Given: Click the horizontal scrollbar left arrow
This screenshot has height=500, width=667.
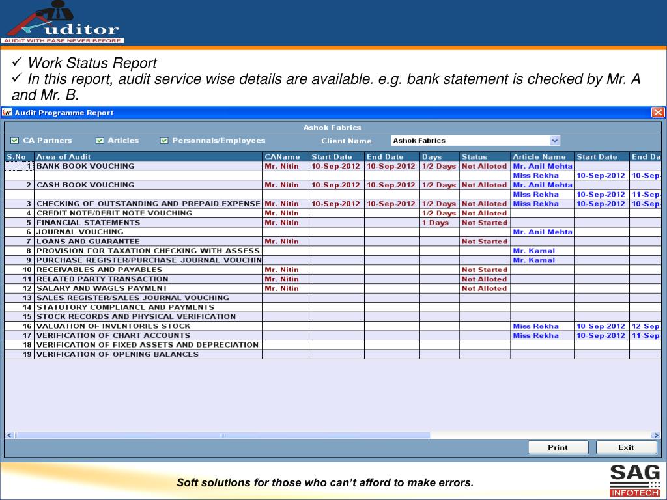Looking at the screenshot, I should (x=10, y=436).
